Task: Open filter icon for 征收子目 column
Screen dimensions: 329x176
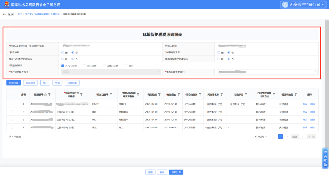Action: (246, 95)
